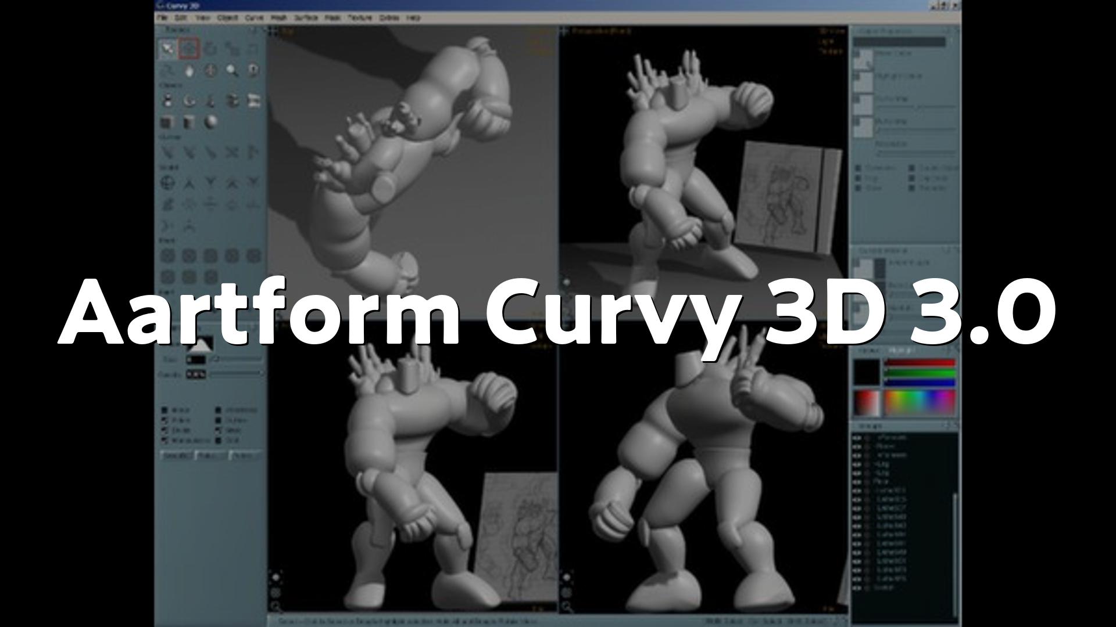Open the Mesh menu
The image size is (1116, 627).
click(279, 18)
